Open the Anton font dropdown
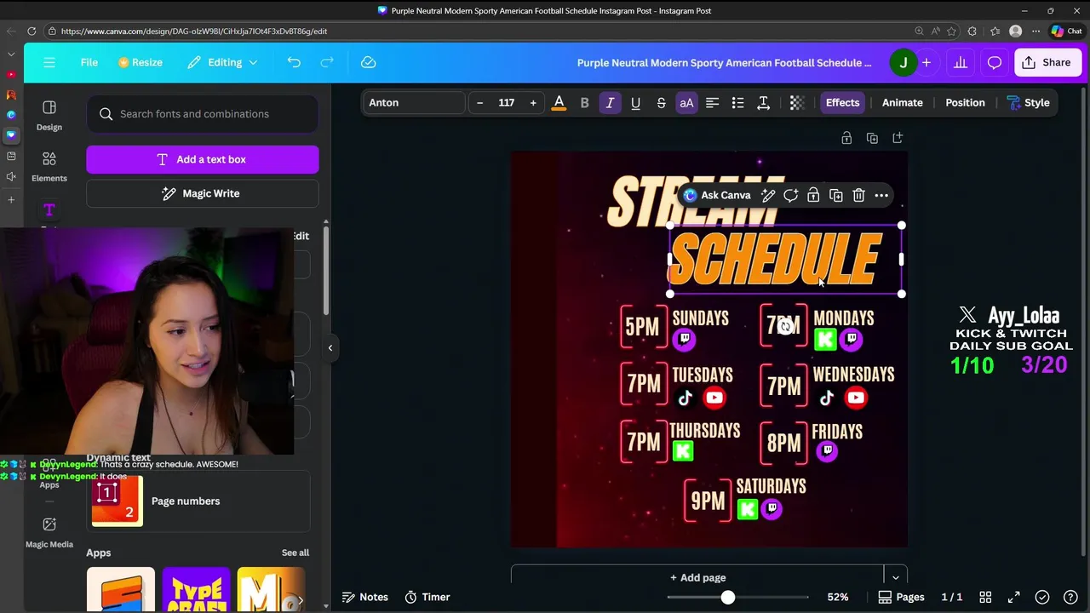1090x613 pixels. point(414,102)
